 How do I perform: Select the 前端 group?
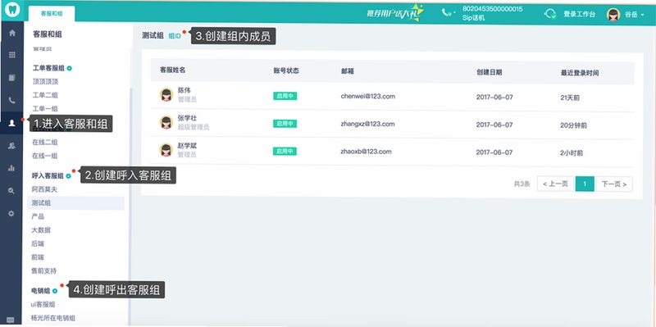38,257
